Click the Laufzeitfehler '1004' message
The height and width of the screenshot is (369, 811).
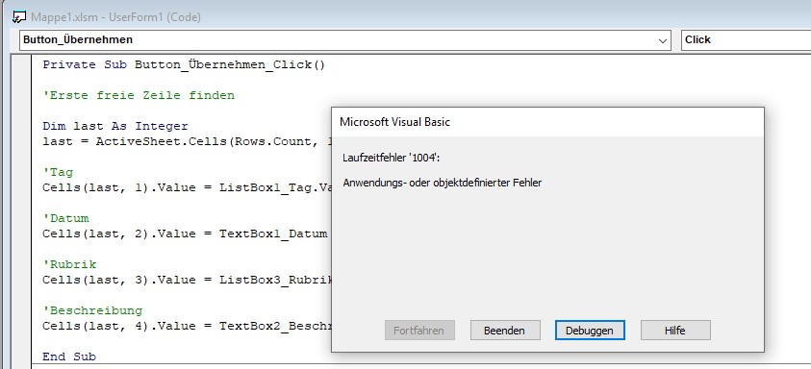(x=392, y=157)
